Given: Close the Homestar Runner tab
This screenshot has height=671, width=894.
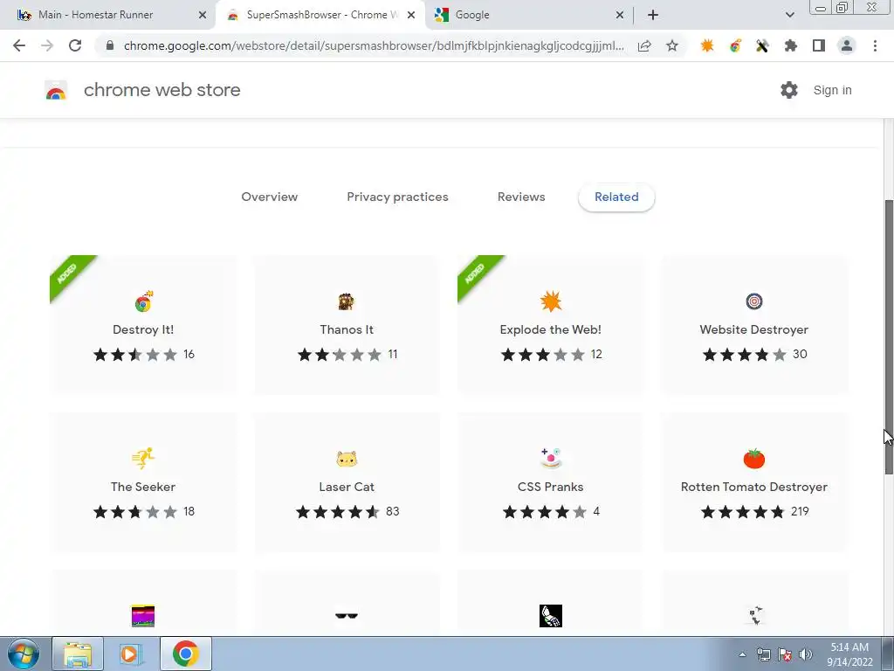Looking at the screenshot, I should coord(203,15).
